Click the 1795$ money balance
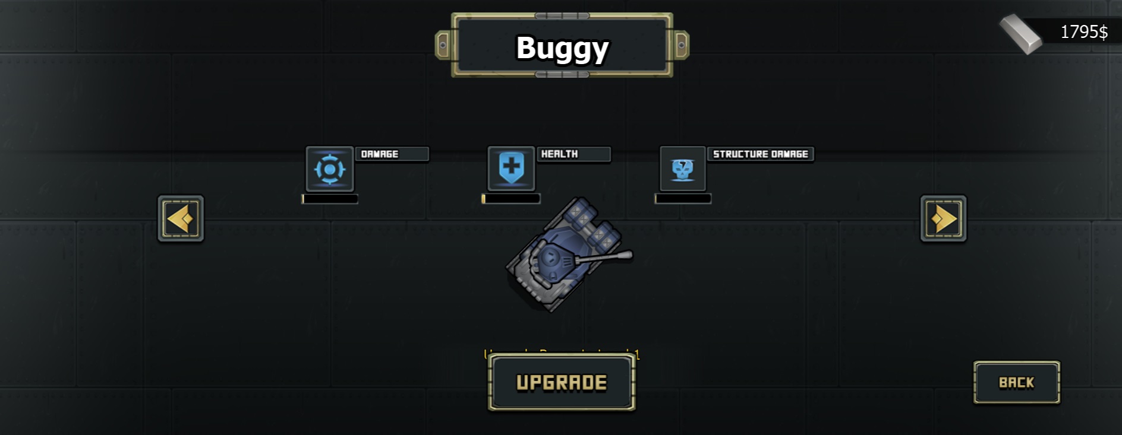1122x435 pixels. tap(1084, 32)
